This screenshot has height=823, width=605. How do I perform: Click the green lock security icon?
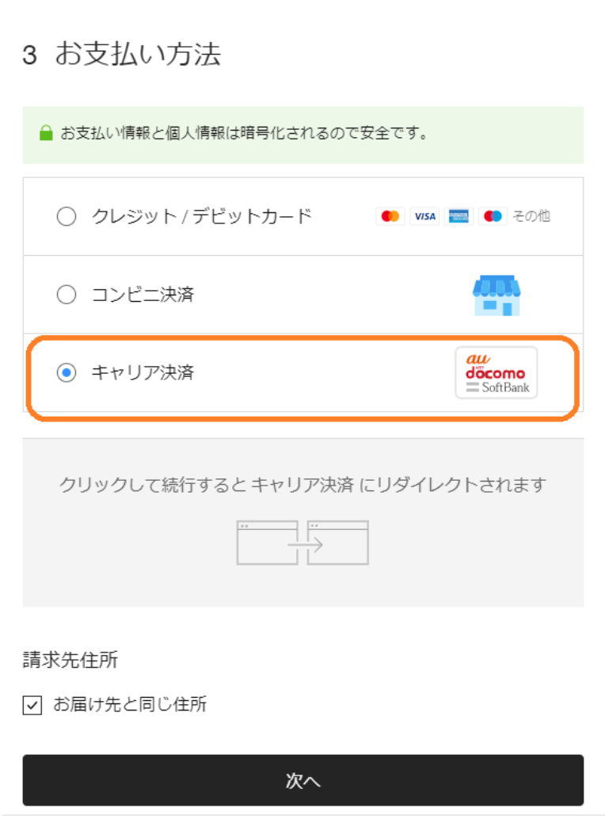pos(46,133)
